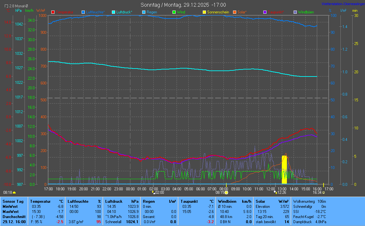The image size is (365, 226).
Task: Toggle the Regen series box in legend
Action: (x=144, y=12)
